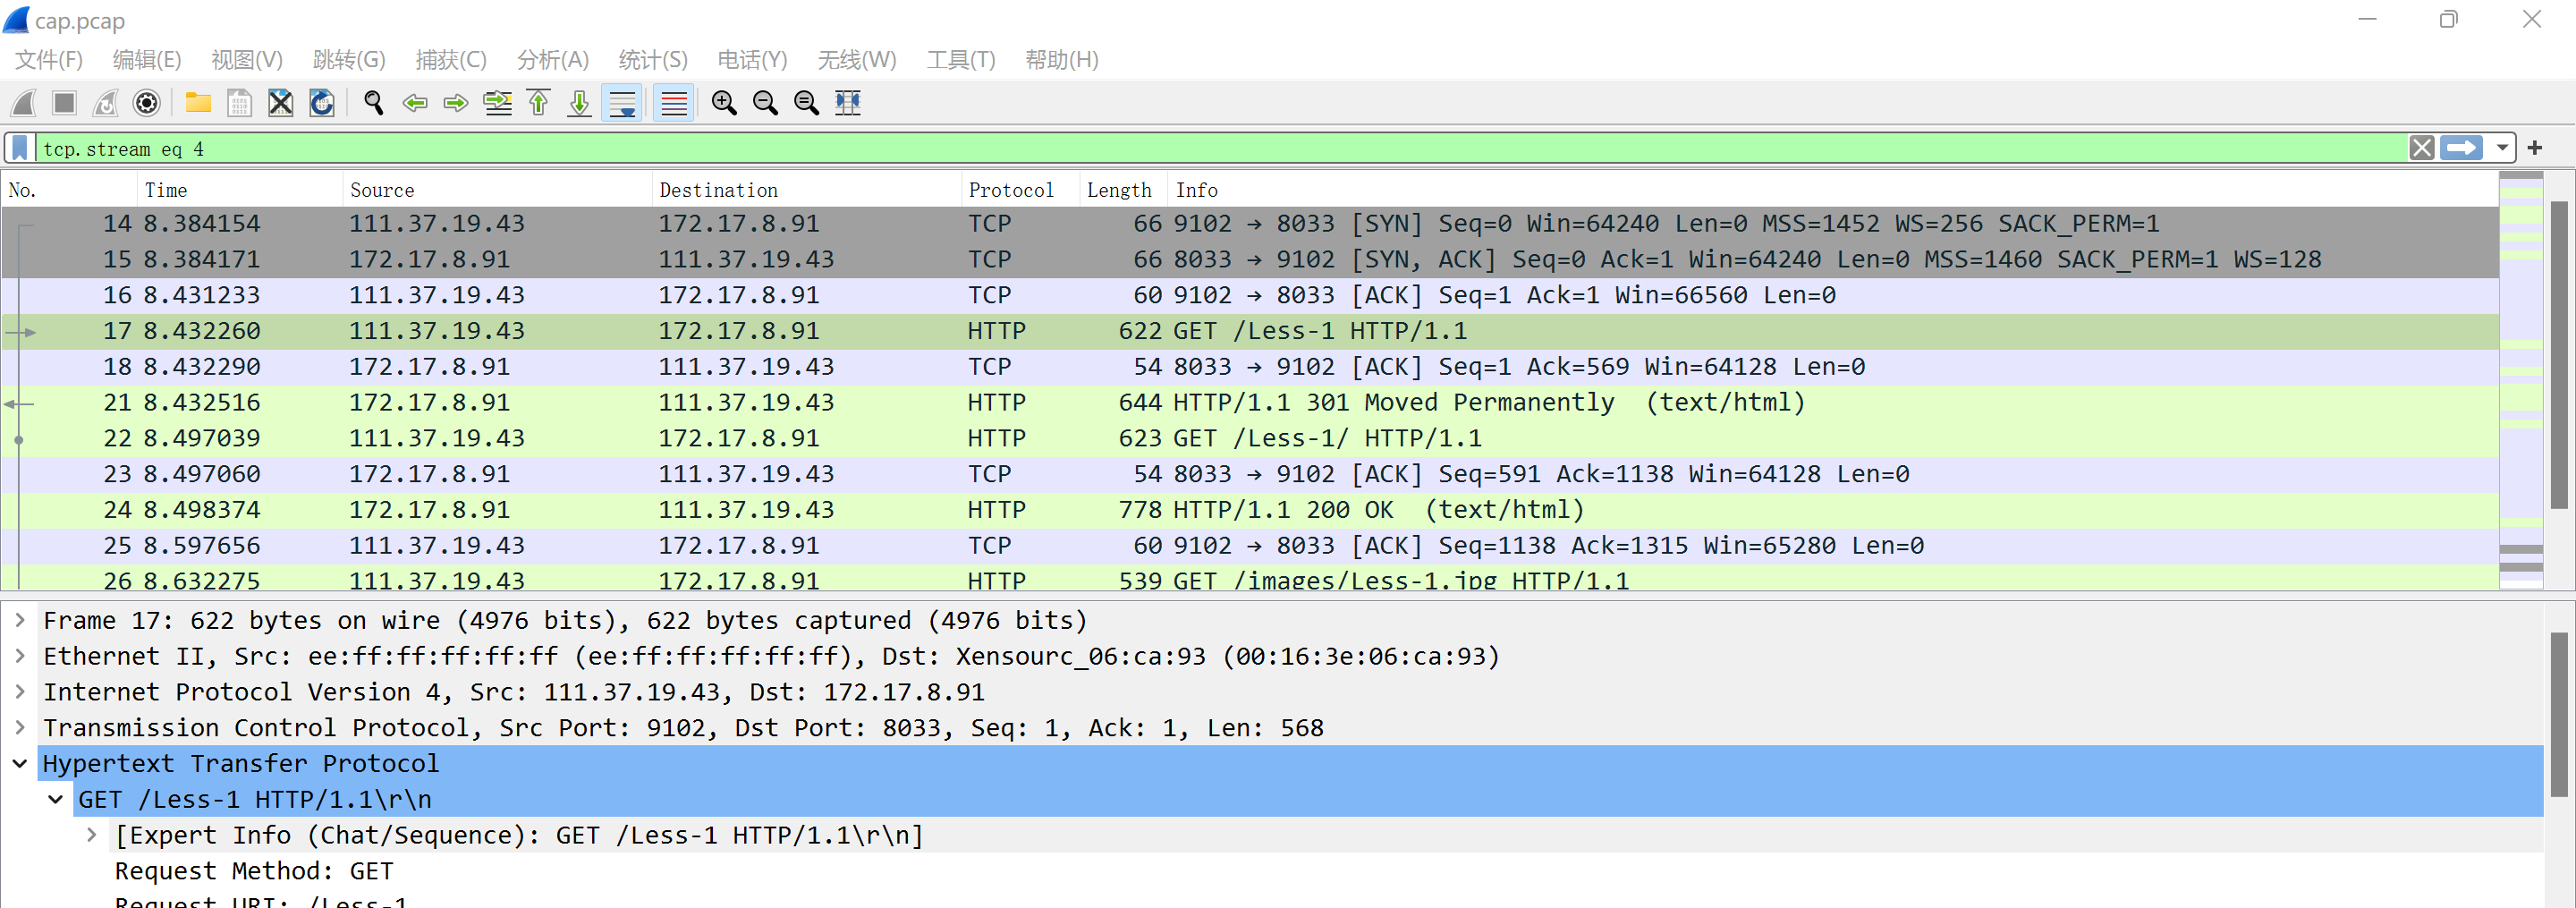
Task: Clear the display filter with X button
Action: pyautogui.click(x=2421, y=149)
